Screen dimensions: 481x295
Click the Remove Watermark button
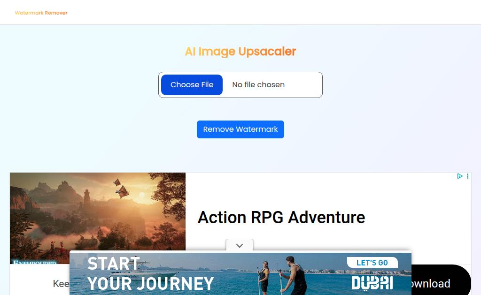pos(240,129)
